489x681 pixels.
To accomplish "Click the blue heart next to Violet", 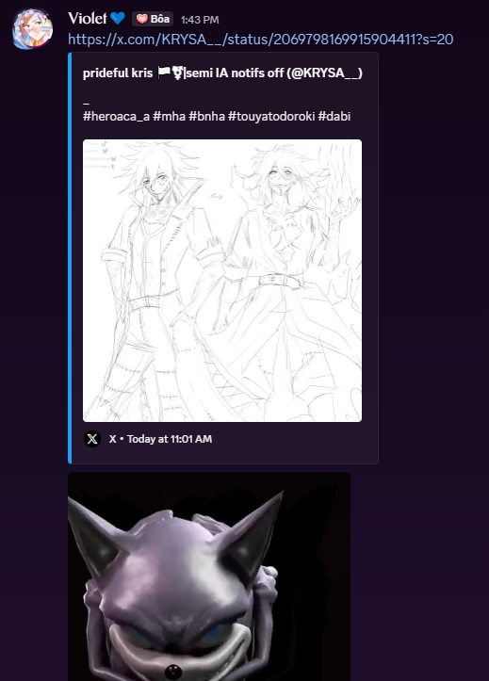I will (117, 18).
